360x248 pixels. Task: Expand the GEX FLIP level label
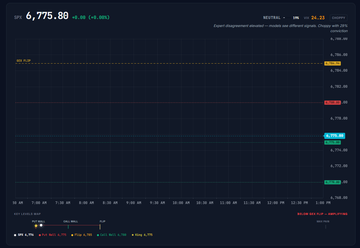tap(23, 60)
